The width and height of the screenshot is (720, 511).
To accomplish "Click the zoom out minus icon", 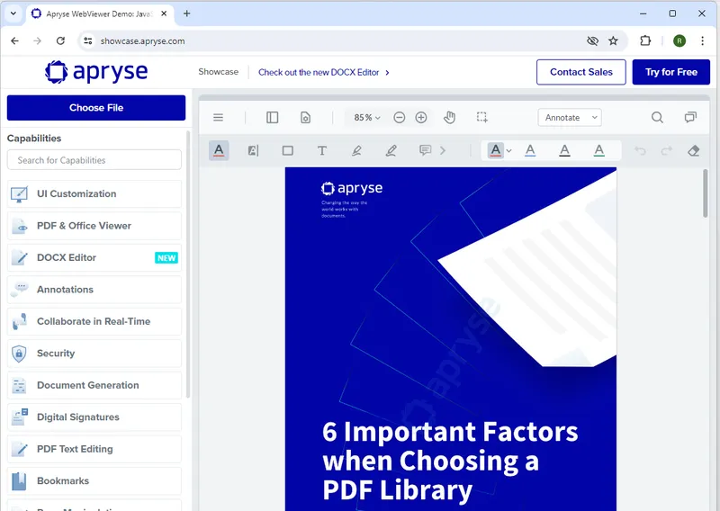I will click(x=400, y=118).
